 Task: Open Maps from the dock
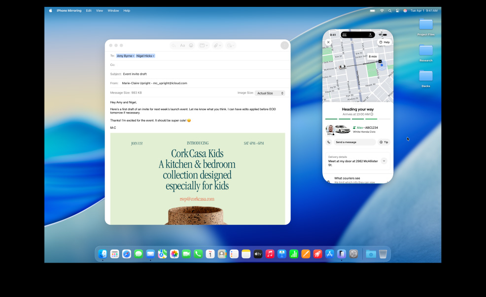click(162, 254)
